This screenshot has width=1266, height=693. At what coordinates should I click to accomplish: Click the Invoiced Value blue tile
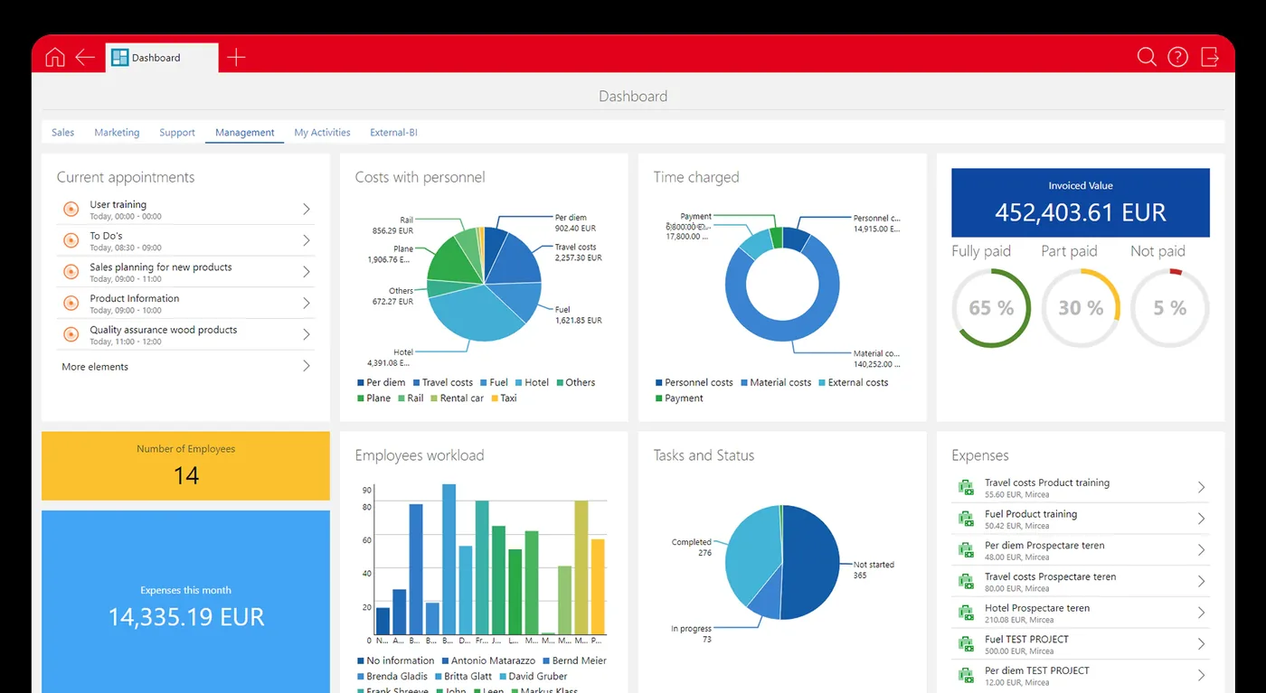click(x=1080, y=203)
